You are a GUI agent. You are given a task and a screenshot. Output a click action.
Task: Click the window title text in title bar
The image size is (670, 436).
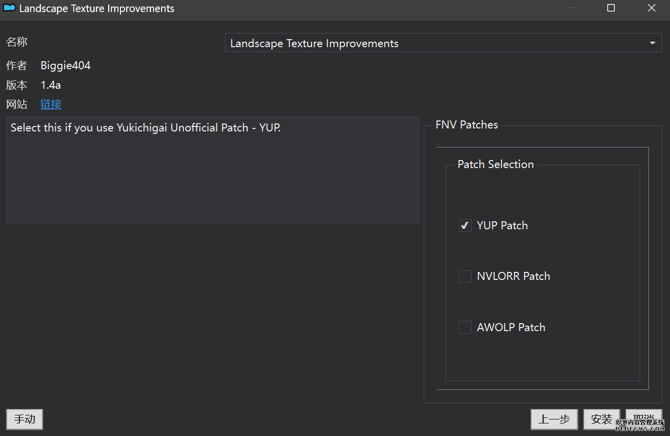tap(97, 9)
